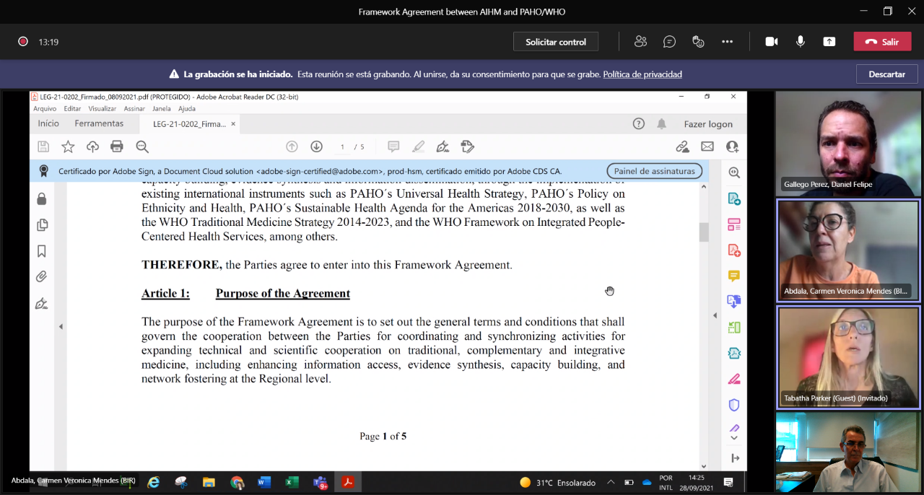Switch to Acrobat Ferramentas tab
Viewport: 924px width, 495px height.
pyautogui.click(x=99, y=124)
